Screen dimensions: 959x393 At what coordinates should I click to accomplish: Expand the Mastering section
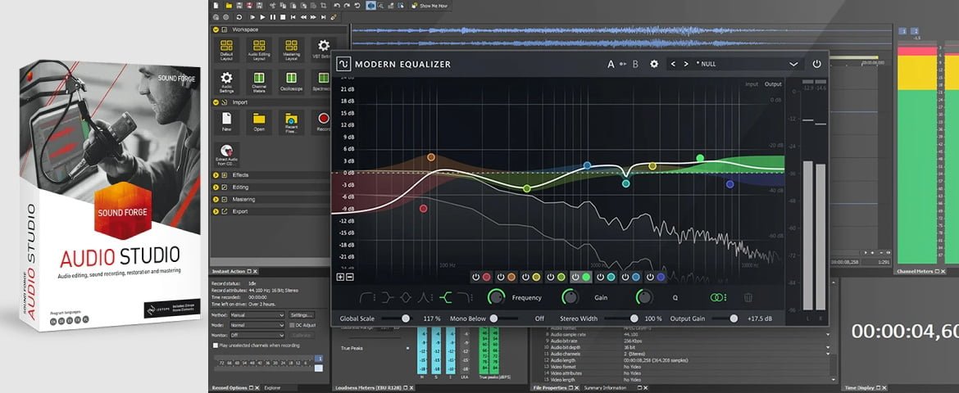[x=216, y=199]
